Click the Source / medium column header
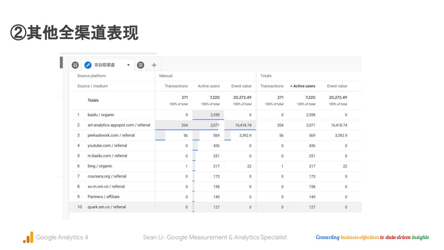The height and width of the screenshot is (250, 444). coord(92,86)
